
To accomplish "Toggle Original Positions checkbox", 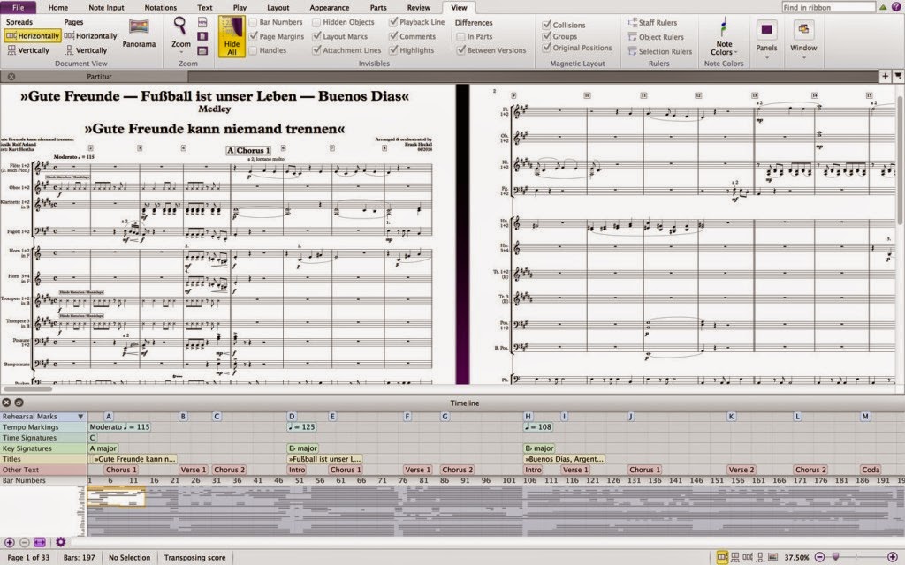I will [546, 48].
